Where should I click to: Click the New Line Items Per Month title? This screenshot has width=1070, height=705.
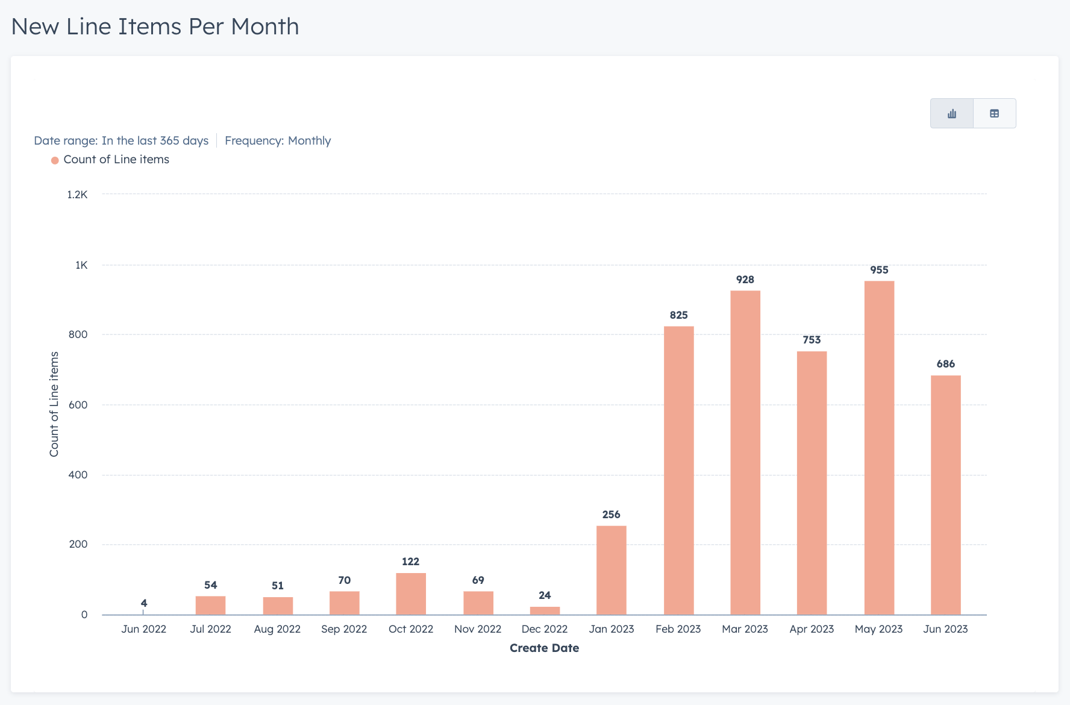click(155, 26)
